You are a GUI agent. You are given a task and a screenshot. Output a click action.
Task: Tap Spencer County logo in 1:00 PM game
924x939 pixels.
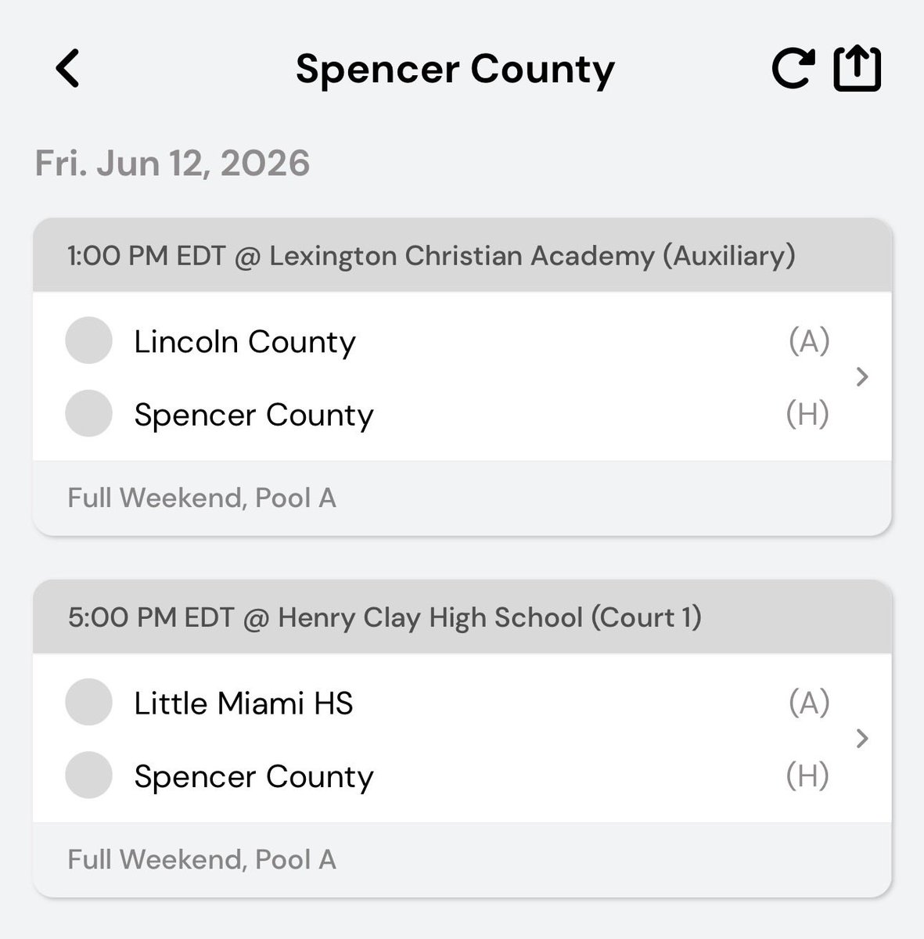point(88,413)
